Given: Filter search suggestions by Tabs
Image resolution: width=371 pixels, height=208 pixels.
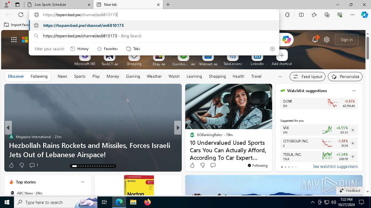Looking at the screenshot, I should tap(133, 49).
